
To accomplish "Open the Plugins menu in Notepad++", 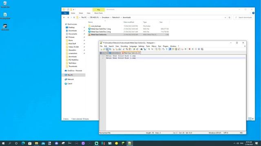I will click(166, 46).
